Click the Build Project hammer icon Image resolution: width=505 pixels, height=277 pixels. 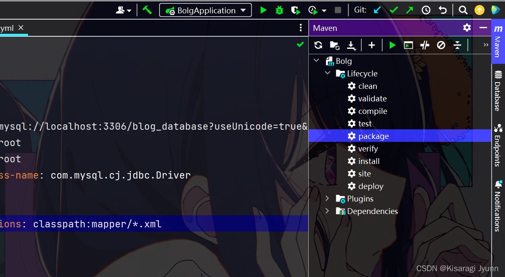(147, 10)
